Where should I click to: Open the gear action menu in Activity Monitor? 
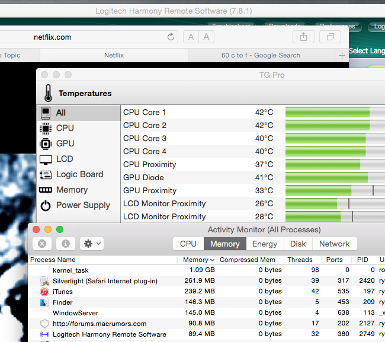point(92,244)
